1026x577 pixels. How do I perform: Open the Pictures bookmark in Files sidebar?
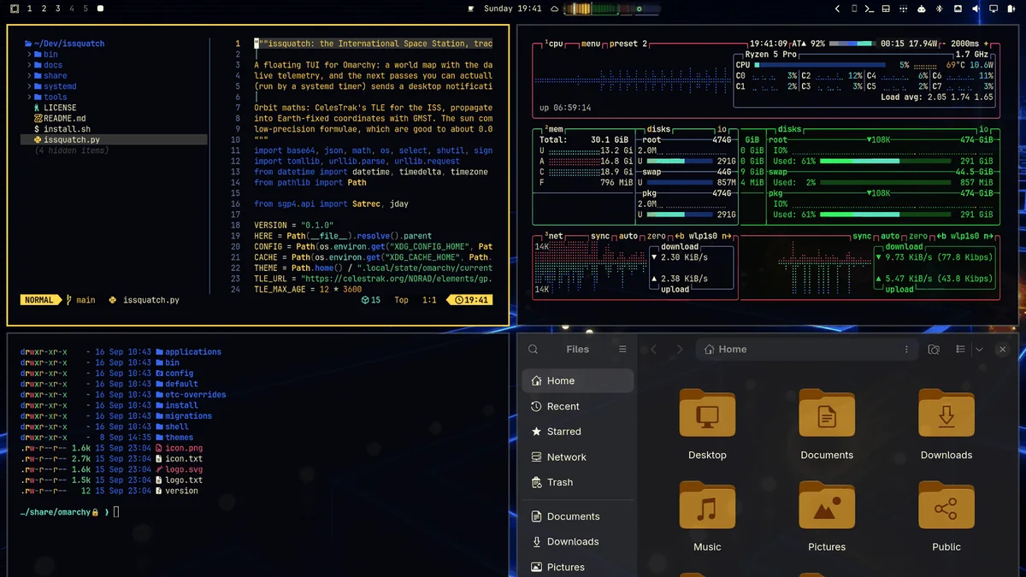pos(578,567)
